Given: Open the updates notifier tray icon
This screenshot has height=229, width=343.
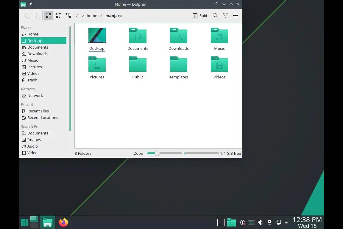Looking at the screenshot, I should click(243, 223).
